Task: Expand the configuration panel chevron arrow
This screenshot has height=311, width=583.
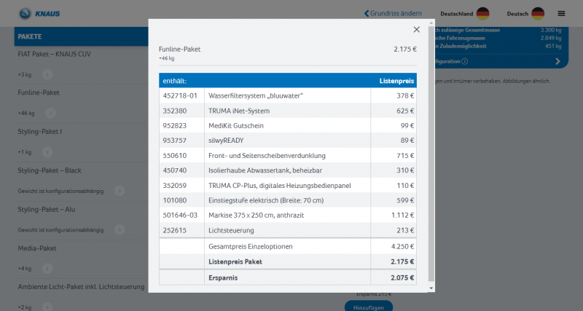Action: [557, 61]
